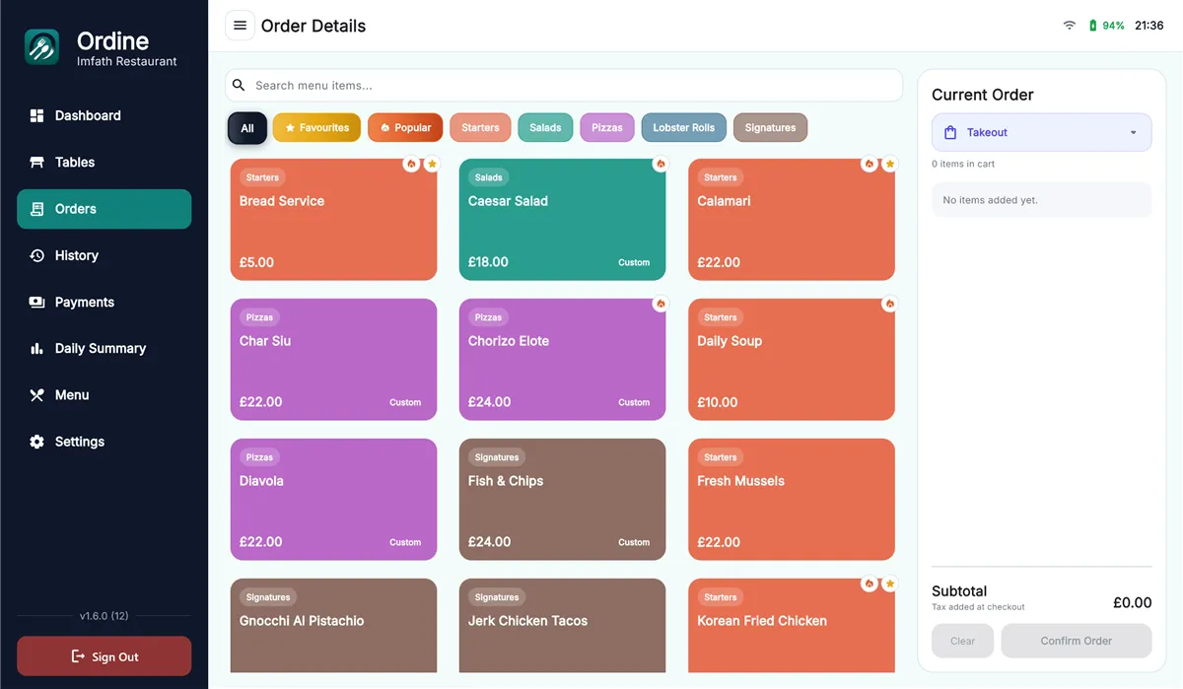
Task: Click the Dashboard grid icon
Action: click(36, 115)
